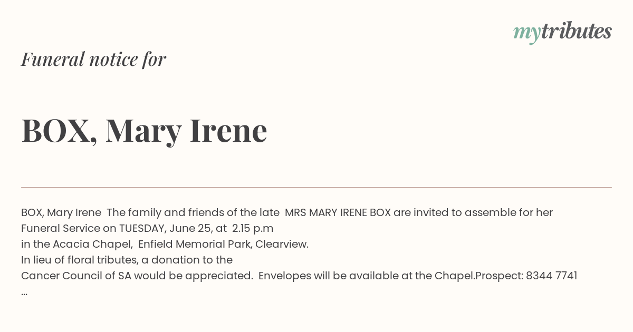Click 'tributes' in the logo wordmark

click(577, 32)
